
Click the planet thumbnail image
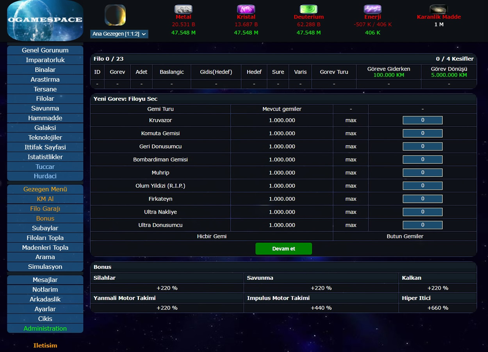pos(115,15)
